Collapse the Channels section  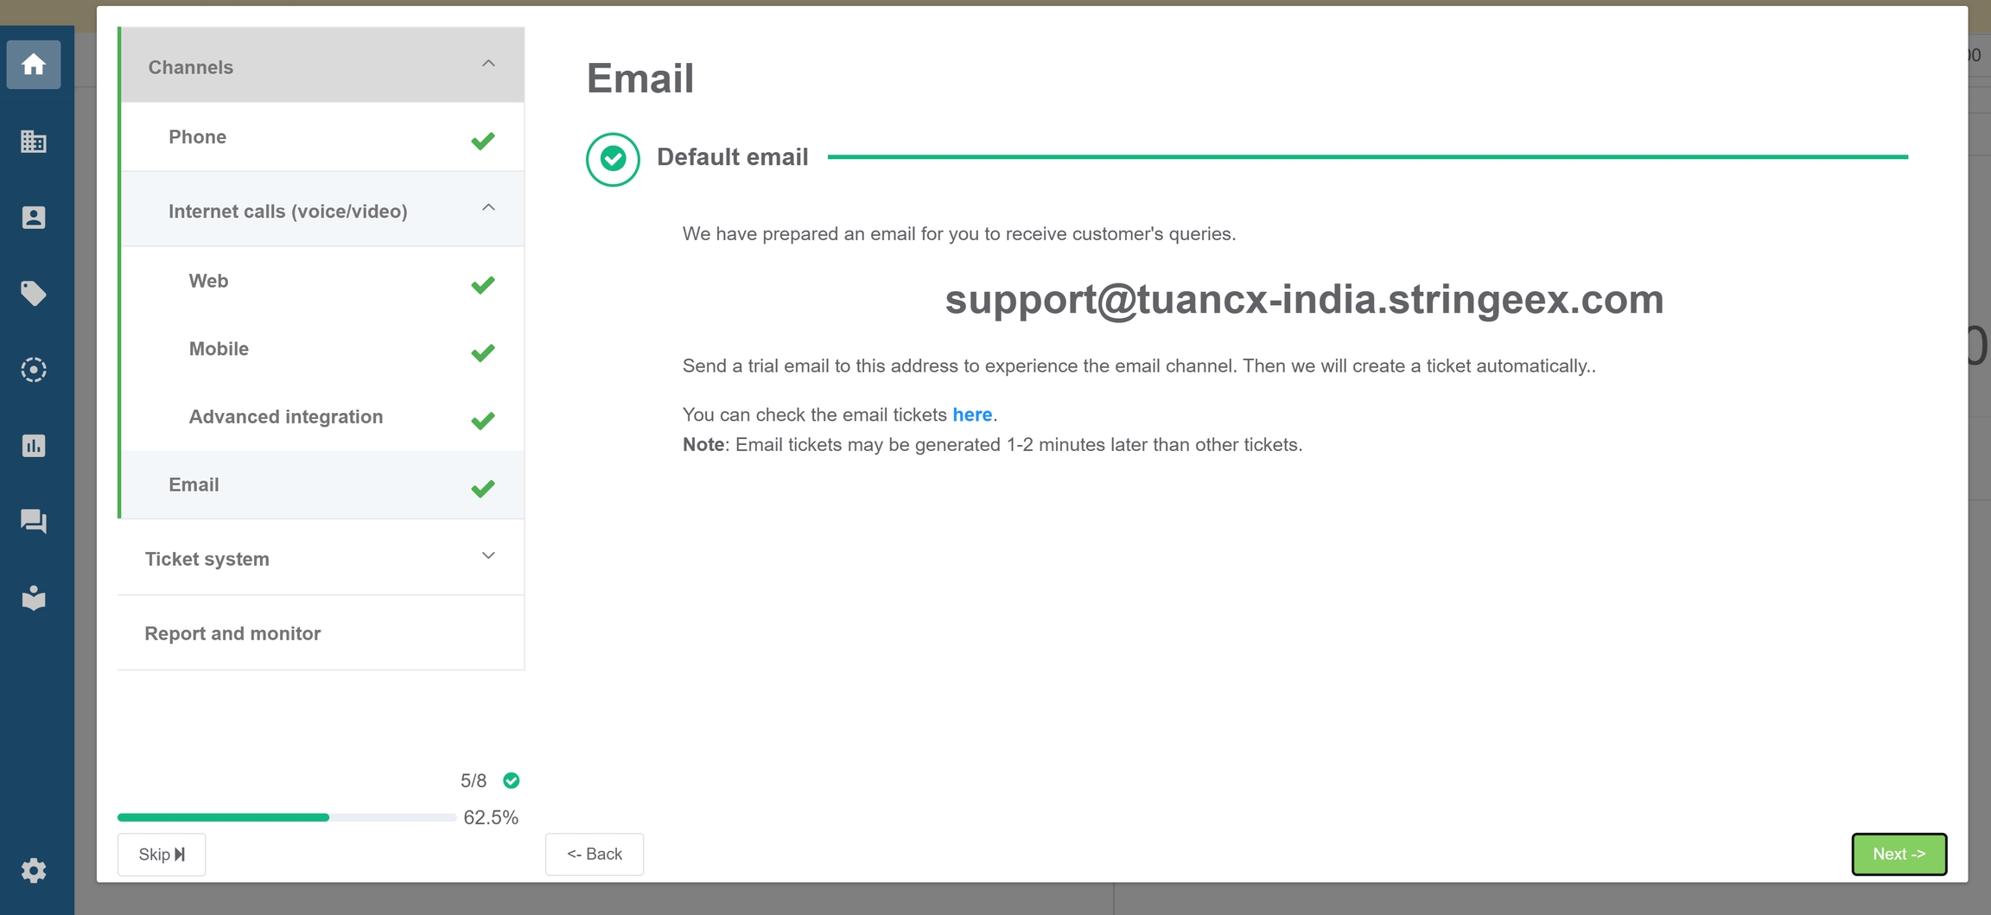(488, 65)
